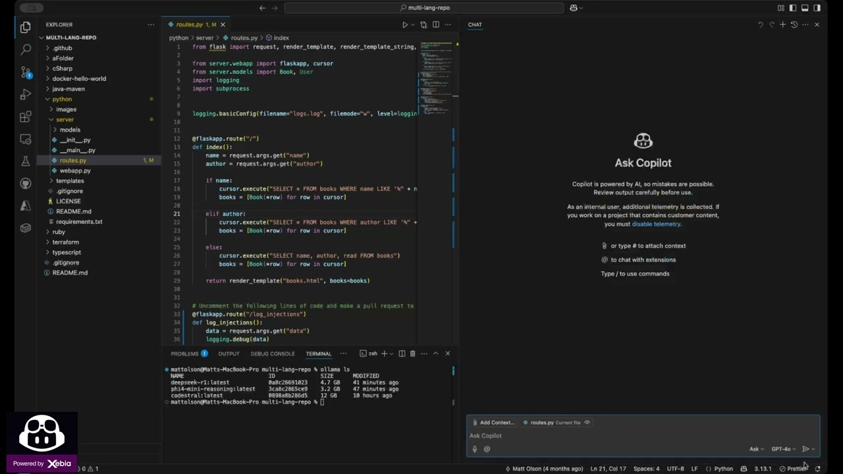The width and height of the screenshot is (843, 474).
Task: Open the Ask chat mode dropdown
Action: click(x=756, y=449)
